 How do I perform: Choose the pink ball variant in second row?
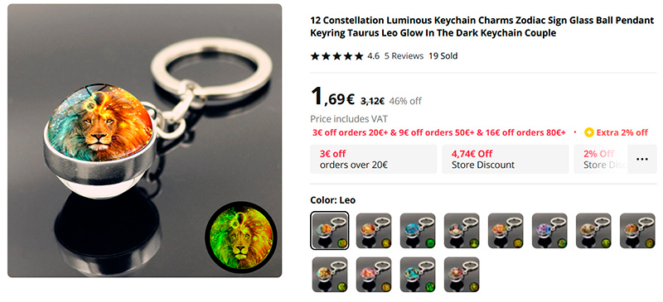[374, 275]
